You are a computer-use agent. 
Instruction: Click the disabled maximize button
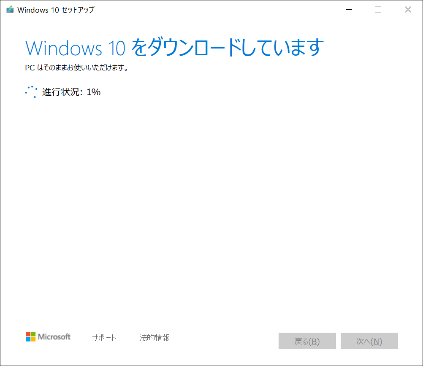click(378, 10)
